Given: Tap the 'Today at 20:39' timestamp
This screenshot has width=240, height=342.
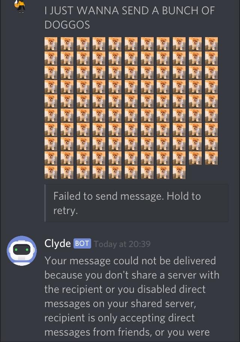Looking at the screenshot, I should (x=122, y=244).
